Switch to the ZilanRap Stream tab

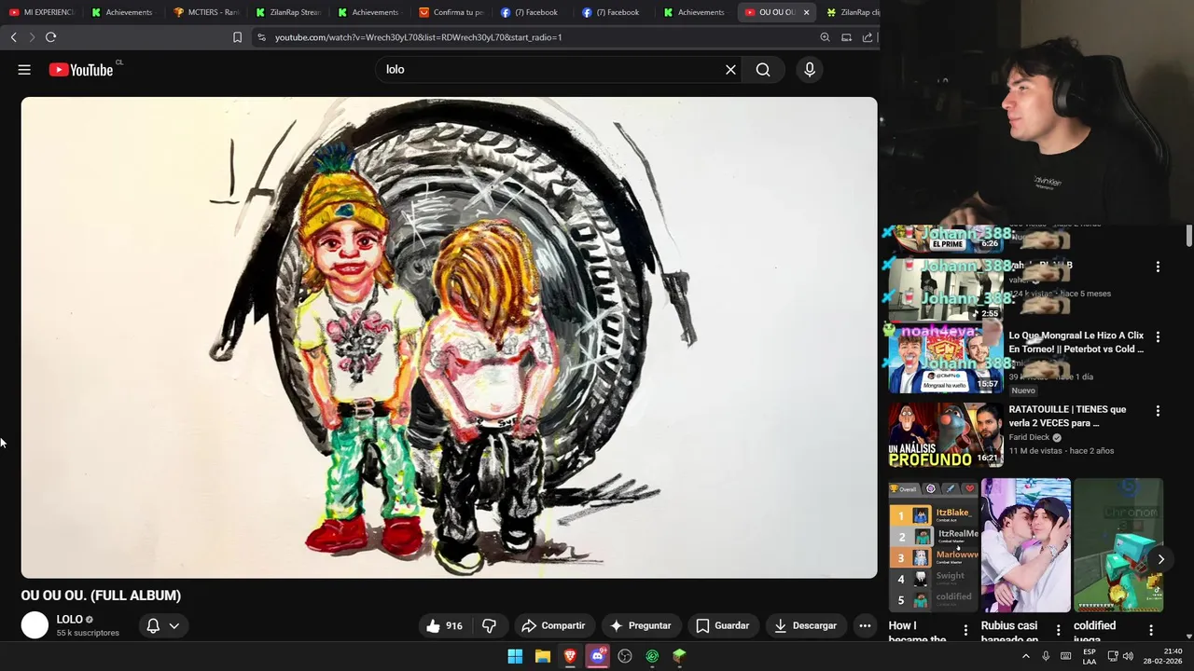tap(289, 12)
